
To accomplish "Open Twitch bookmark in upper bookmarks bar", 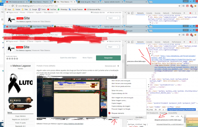I will tap(42, 9).
